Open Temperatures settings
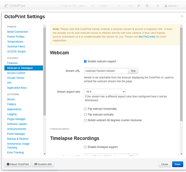The height and width of the screenshot is (172, 186). pos(15,42)
